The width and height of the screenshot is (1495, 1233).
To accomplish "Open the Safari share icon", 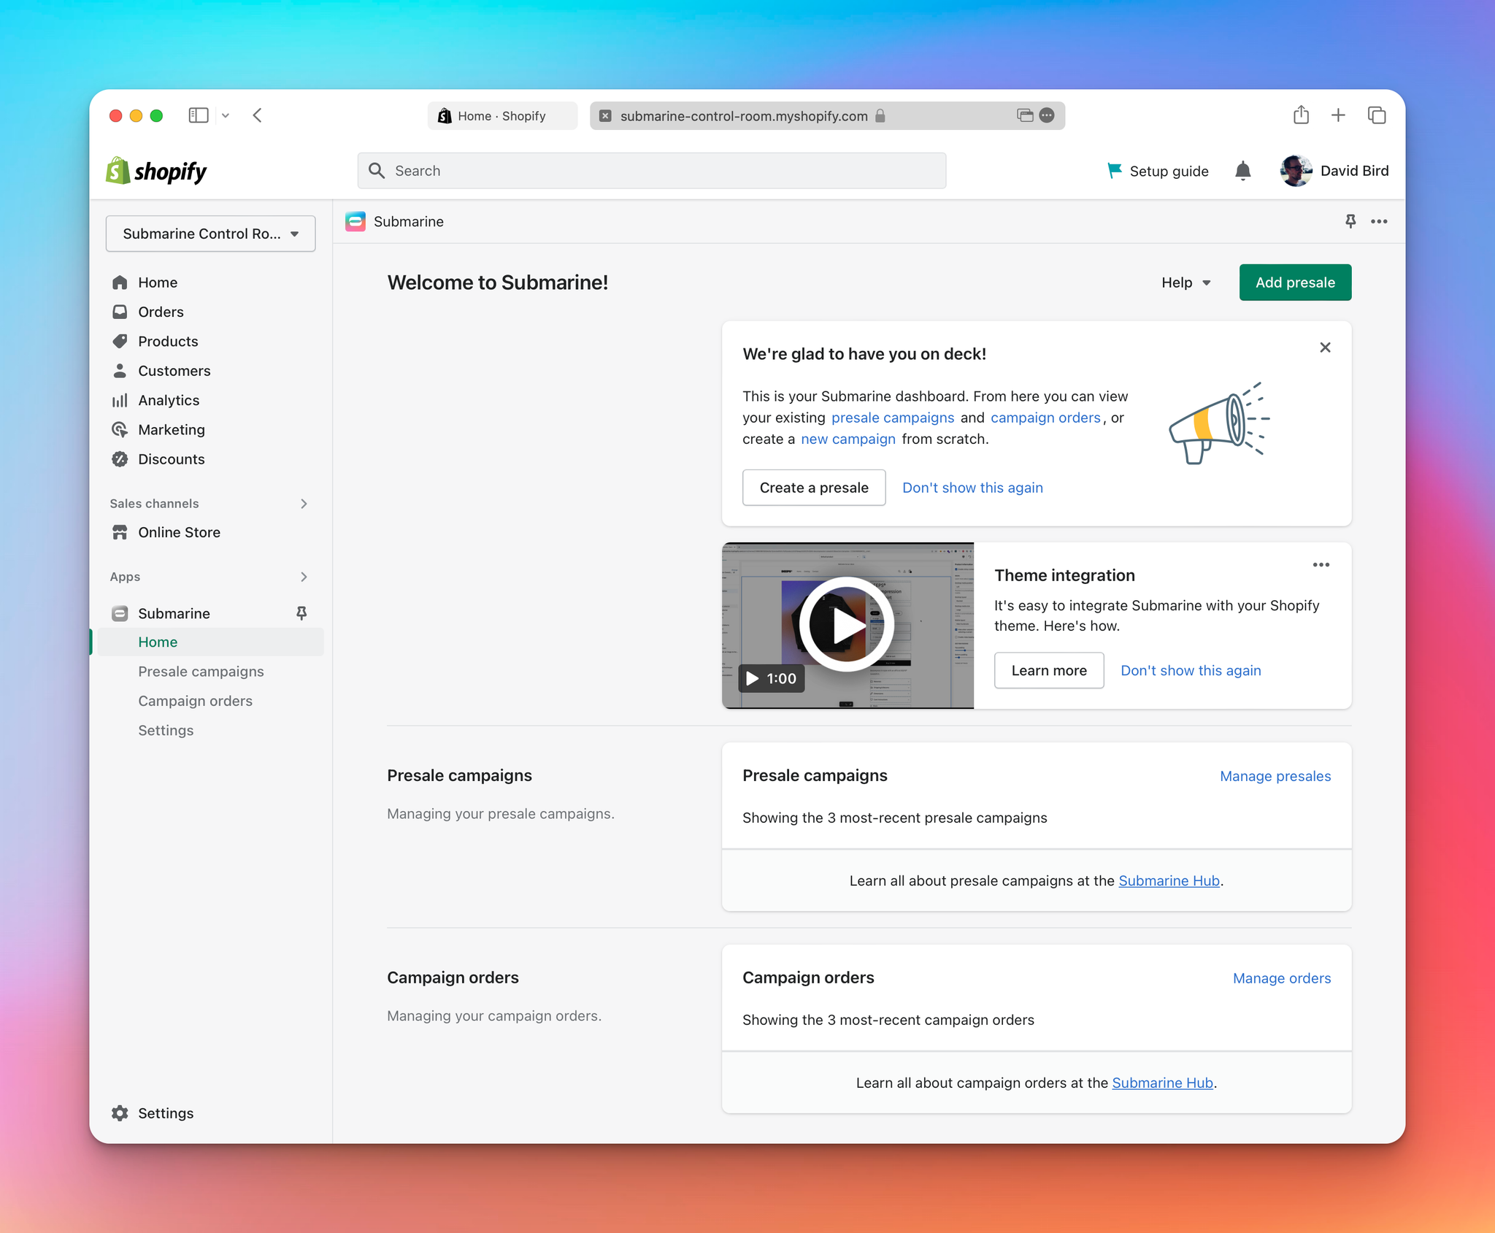I will click(x=1301, y=115).
